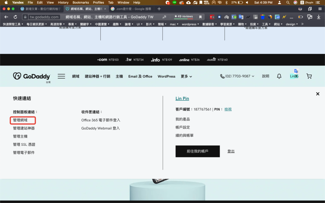325x203 pixels.
Task: Click the 登出 link
Action: coord(231,151)
